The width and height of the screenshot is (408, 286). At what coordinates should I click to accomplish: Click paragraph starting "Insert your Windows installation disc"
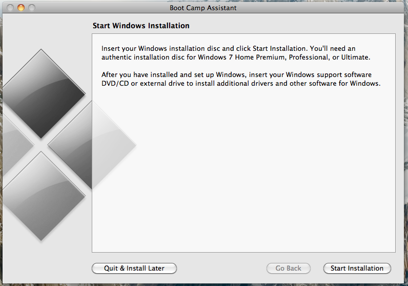pos(236,53)
